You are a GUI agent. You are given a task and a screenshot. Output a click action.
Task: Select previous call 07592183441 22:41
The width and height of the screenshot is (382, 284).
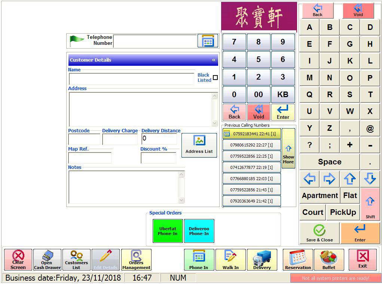(252, 134)
